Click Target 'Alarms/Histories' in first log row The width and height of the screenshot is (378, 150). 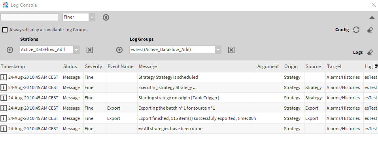point(343,77)
